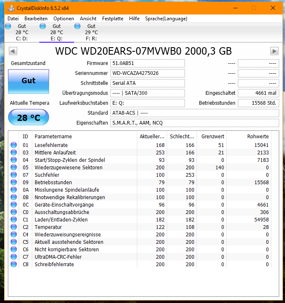The width and height of the screenshot is (285, 303).
Task: Open the Datei menu
Action: coord(13,19)
